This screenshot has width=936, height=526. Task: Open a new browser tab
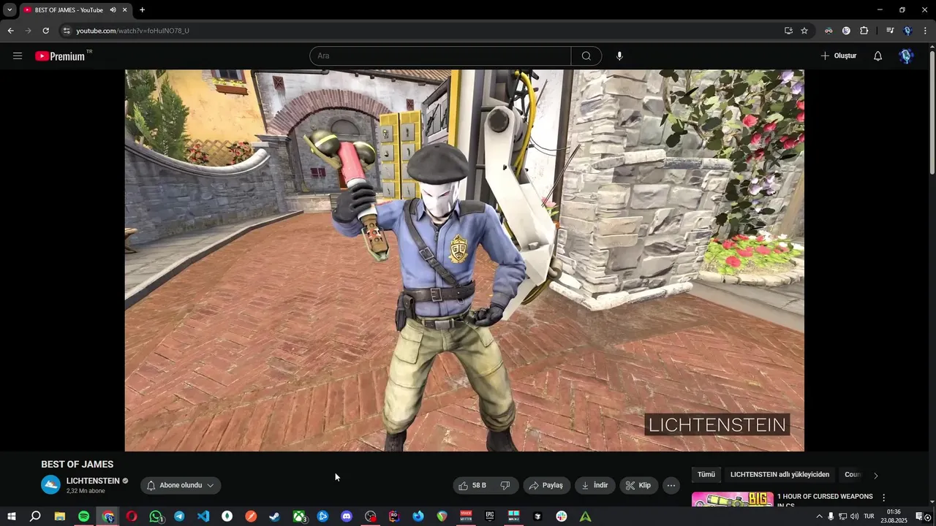tap(142, 10)
